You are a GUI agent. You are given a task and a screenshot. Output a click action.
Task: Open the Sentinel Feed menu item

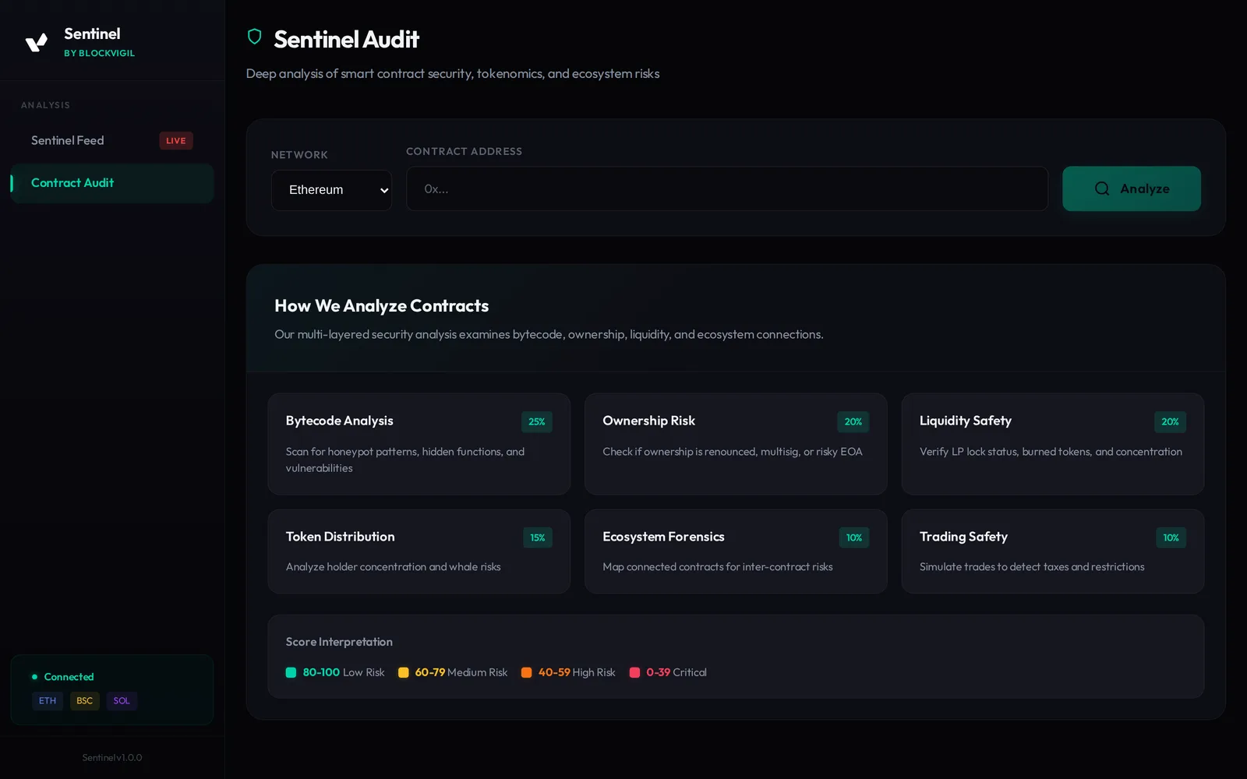(112, 140)
